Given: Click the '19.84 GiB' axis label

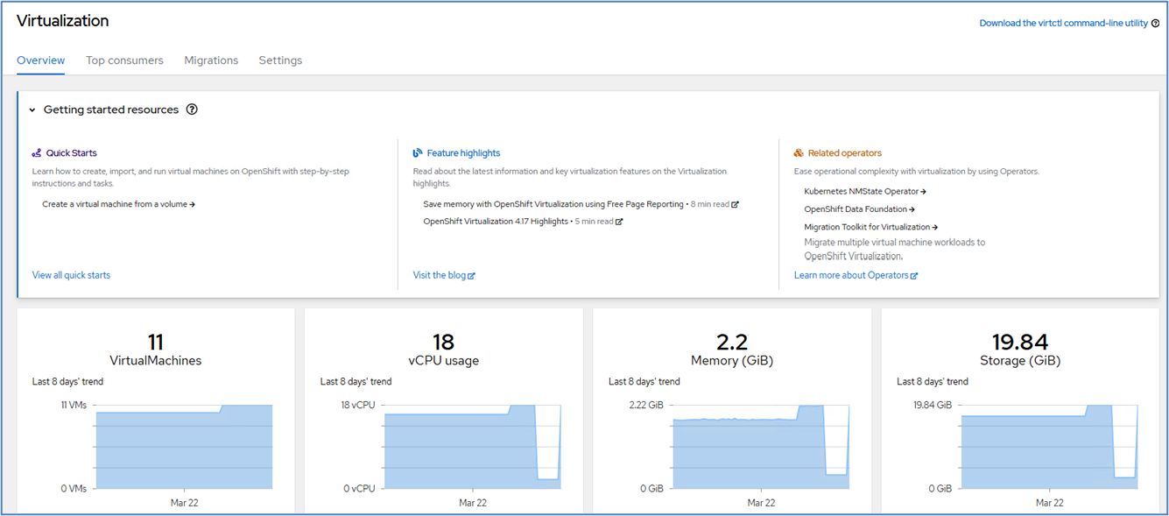Looking at the screenshot, I should click(x=933, y=406).
